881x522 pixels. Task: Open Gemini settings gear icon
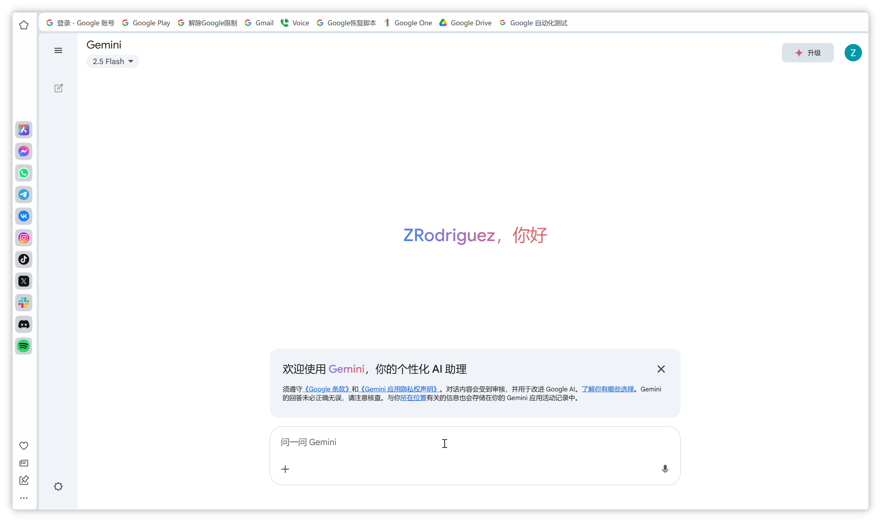[58, 486]
